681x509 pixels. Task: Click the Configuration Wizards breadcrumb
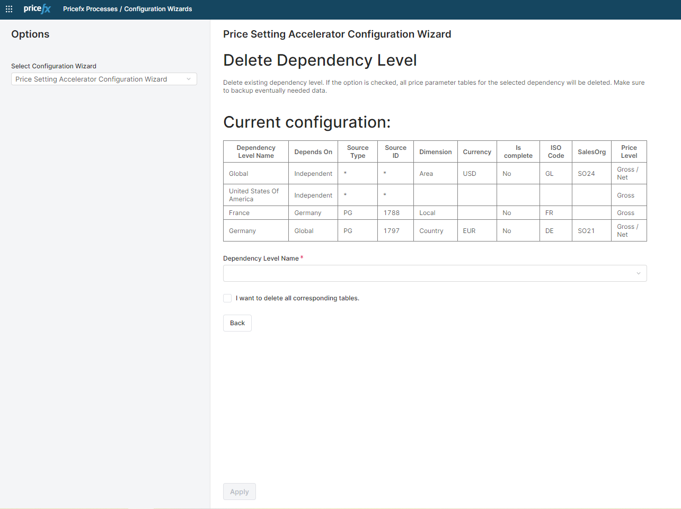tap(158, 9)
